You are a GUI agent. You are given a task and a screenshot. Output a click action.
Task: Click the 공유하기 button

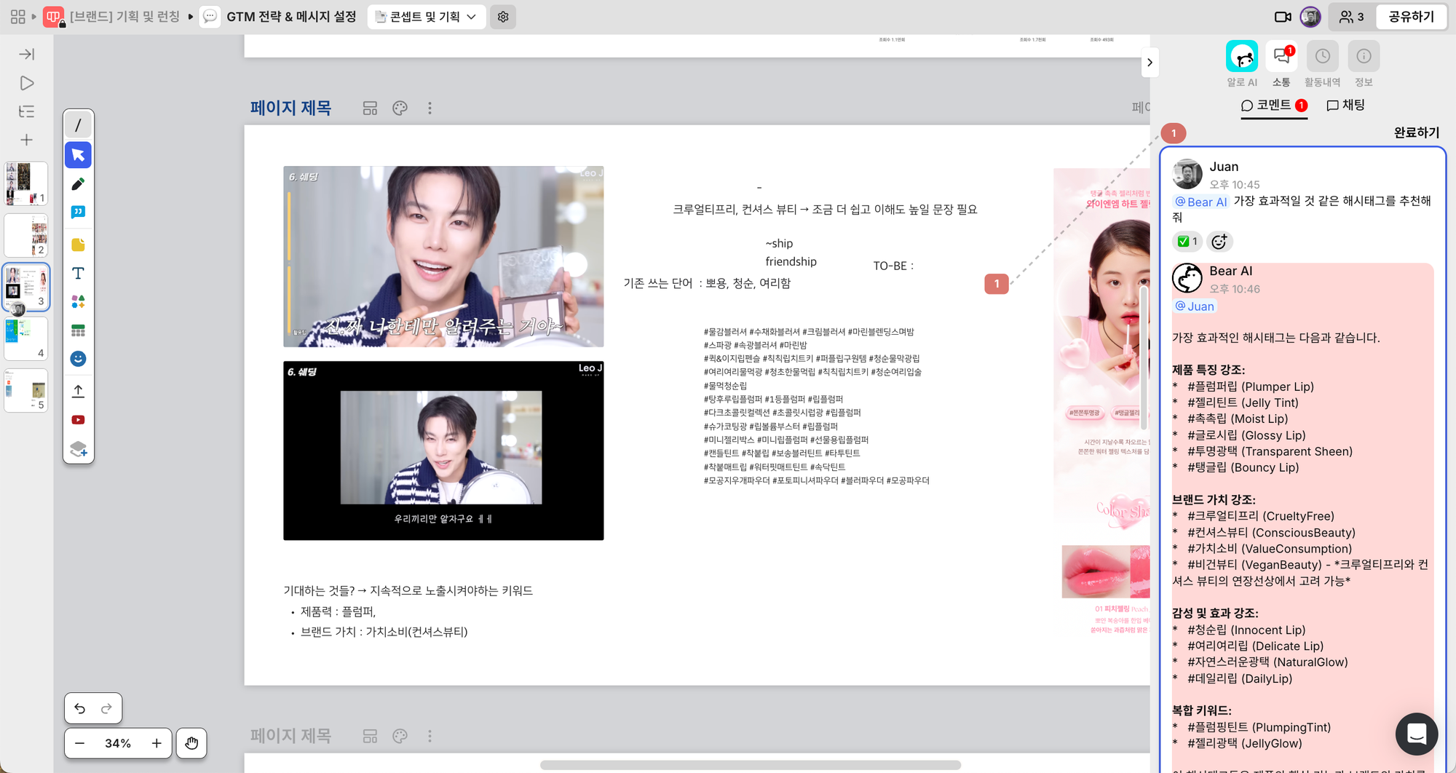pos(1411,17)
